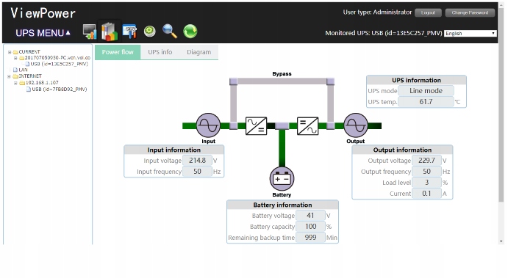Click the User type: Administrator text
Image resolution: width=508 pixels, height=278 pixels.
[x=377, y=12]
